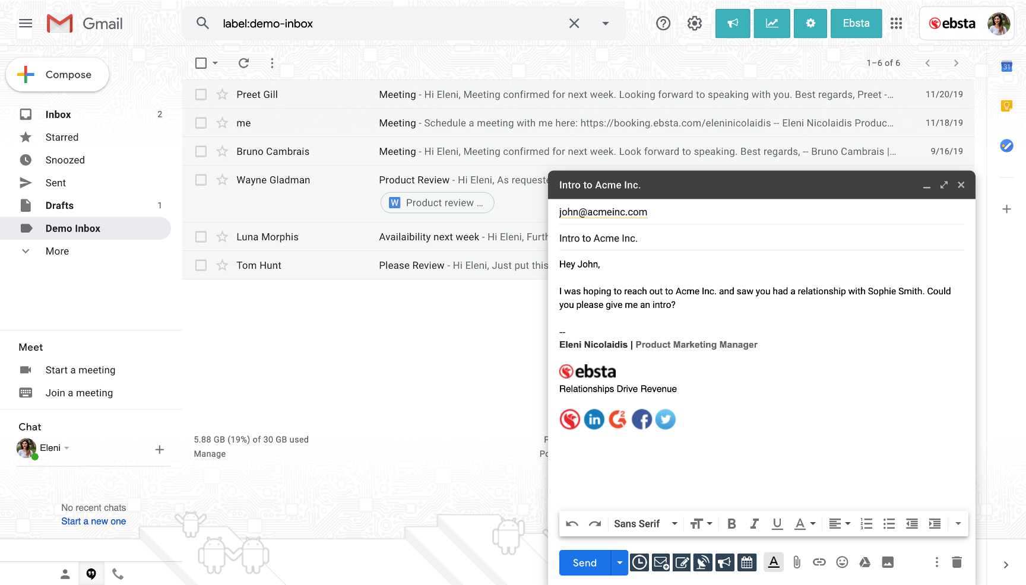
Task: Star the Bruno Cambrais message
Action: pos(222,151)
